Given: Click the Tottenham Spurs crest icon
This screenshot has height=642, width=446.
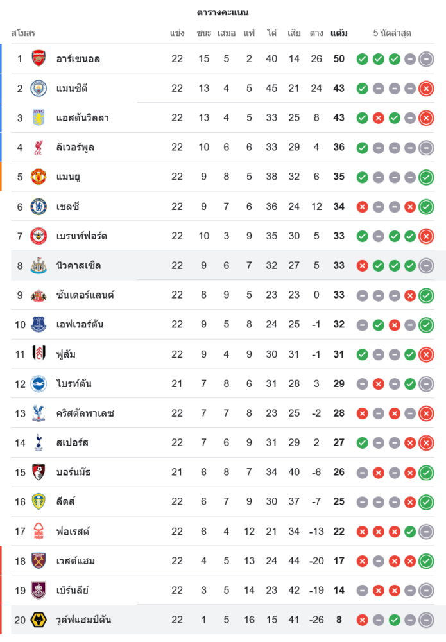Looking at the screenshot, I should coord(39,443).
